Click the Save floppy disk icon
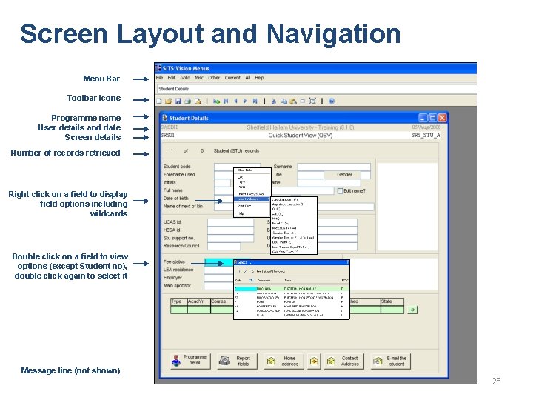 (x=178, y=101)
